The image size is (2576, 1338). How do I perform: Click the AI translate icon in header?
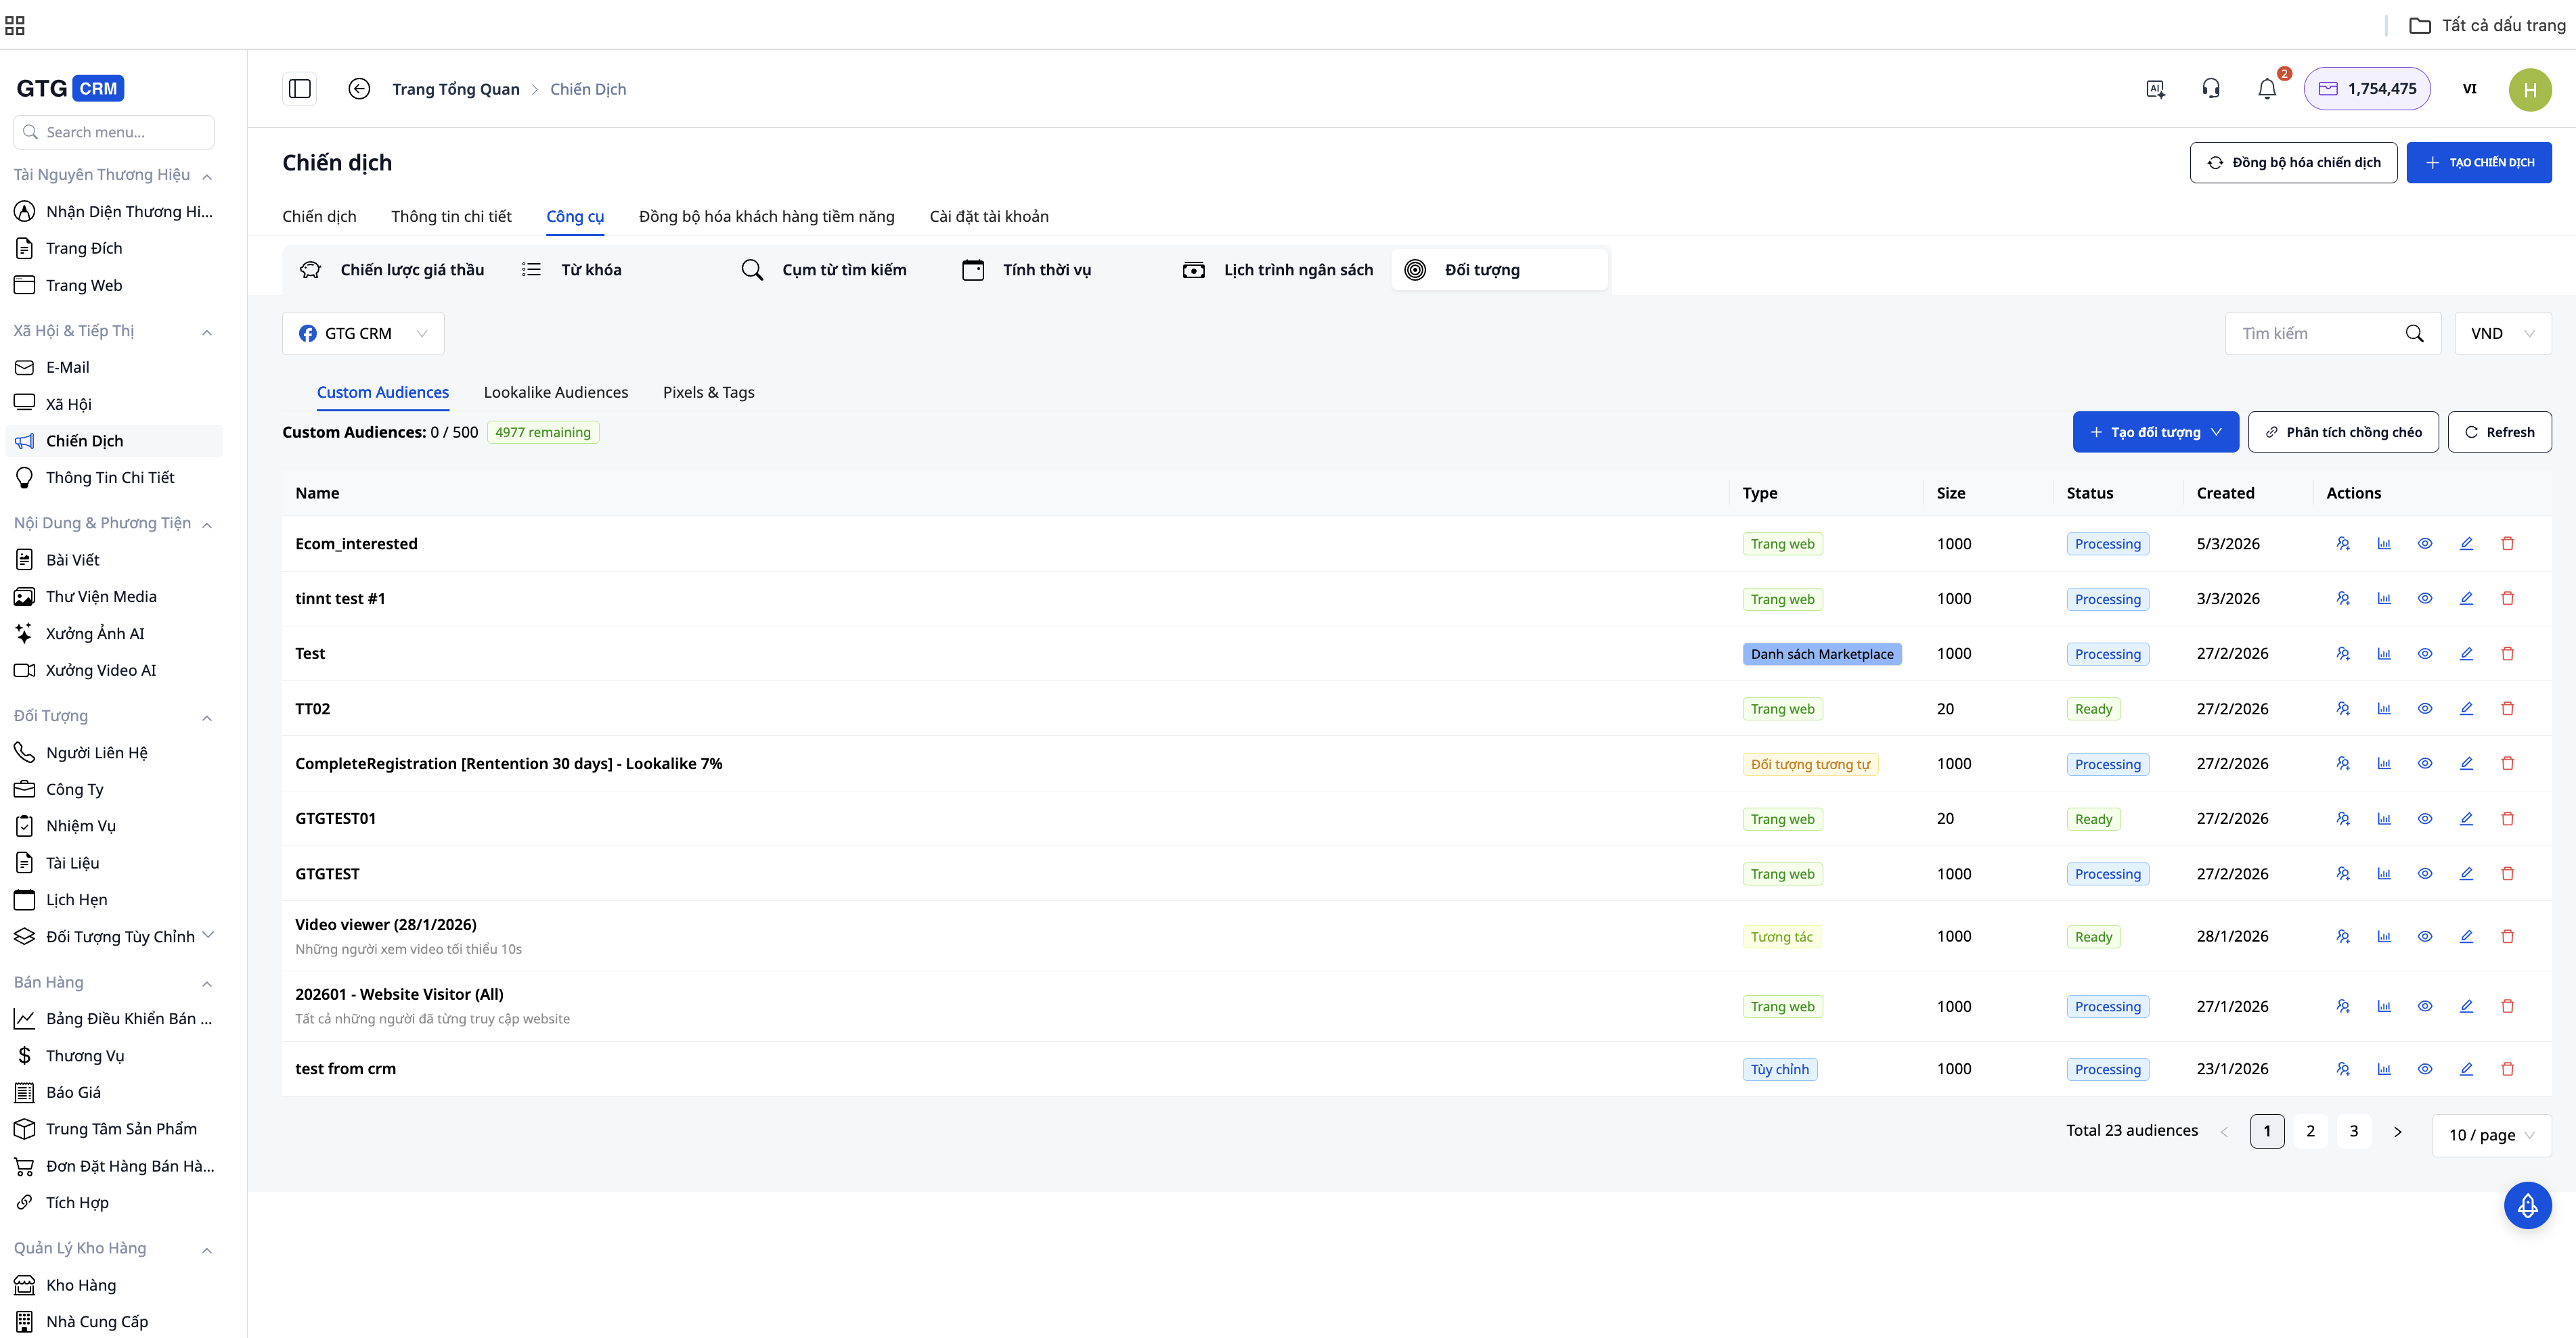coord(2155,89)
